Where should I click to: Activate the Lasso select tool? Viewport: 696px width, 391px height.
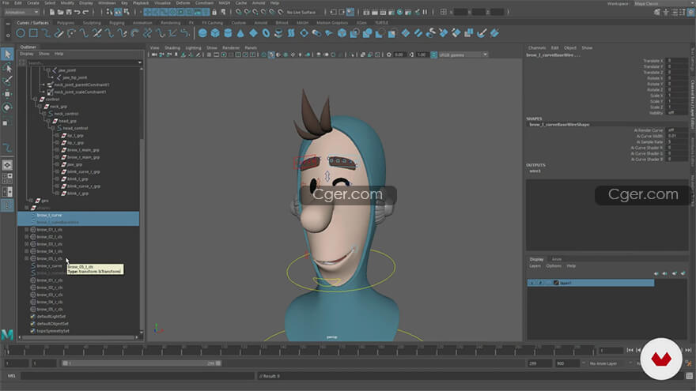tap(7, 68)
